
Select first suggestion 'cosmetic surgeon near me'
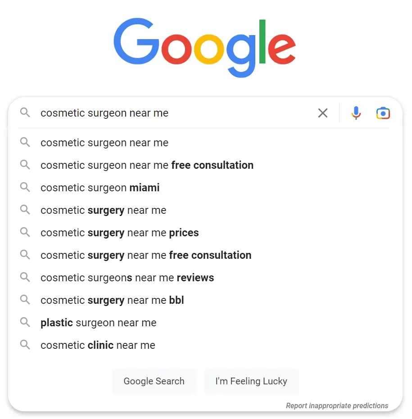(x=104, y=143)
